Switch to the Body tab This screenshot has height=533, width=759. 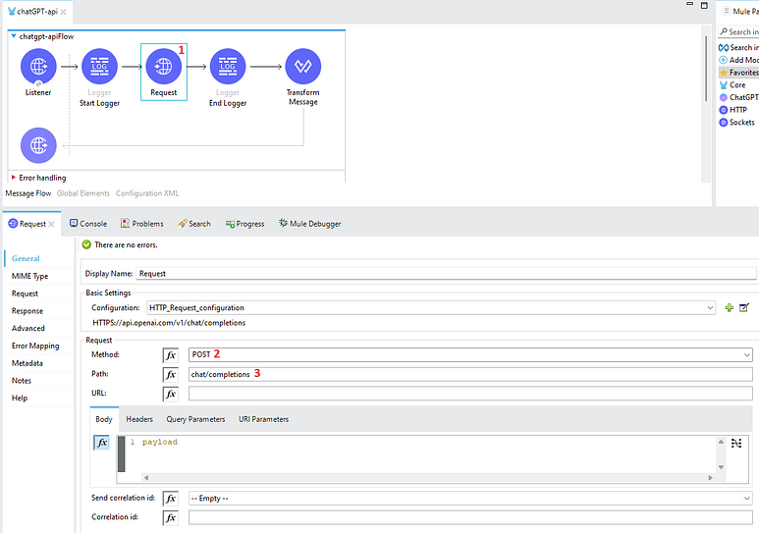104,419
